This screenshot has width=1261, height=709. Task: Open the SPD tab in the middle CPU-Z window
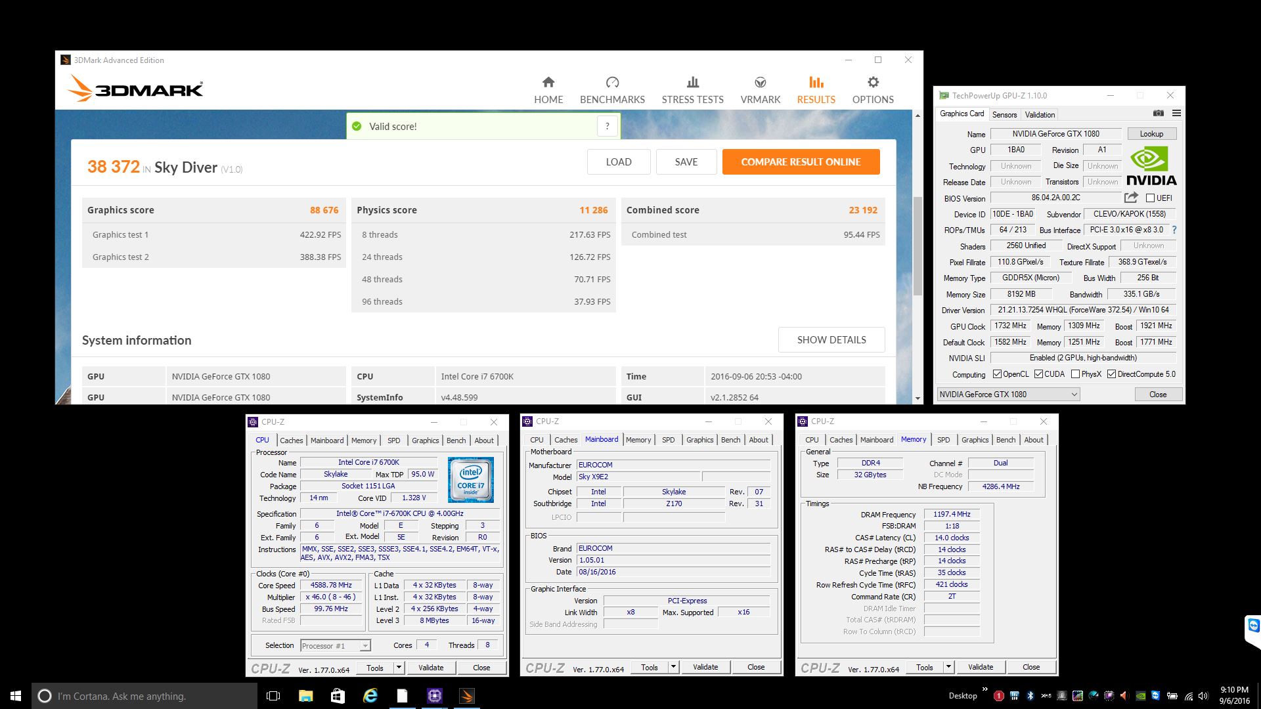[x=668, y=440]
